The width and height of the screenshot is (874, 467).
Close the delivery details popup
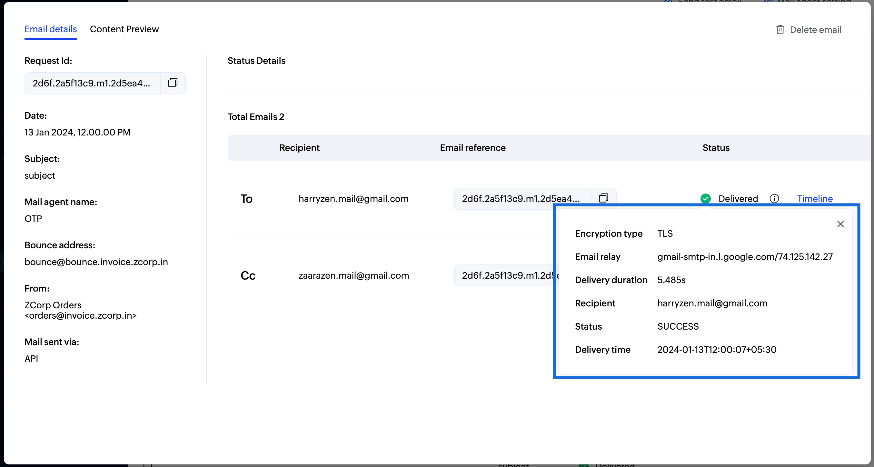point(840,224)
